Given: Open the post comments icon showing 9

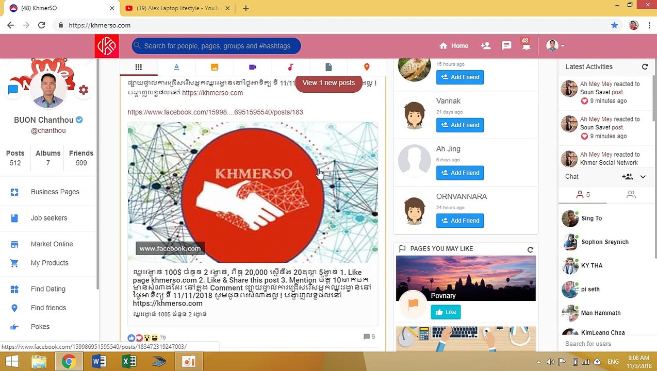Looking at the screenshot, I should coord(369,336).
